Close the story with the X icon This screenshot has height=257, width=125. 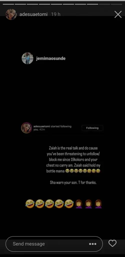coord(118,14)
